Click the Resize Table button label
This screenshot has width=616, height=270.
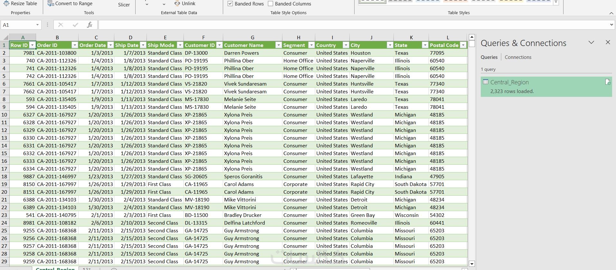24,4
